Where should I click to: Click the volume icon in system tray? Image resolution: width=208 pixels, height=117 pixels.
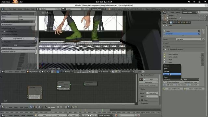(x=189, y=2)
